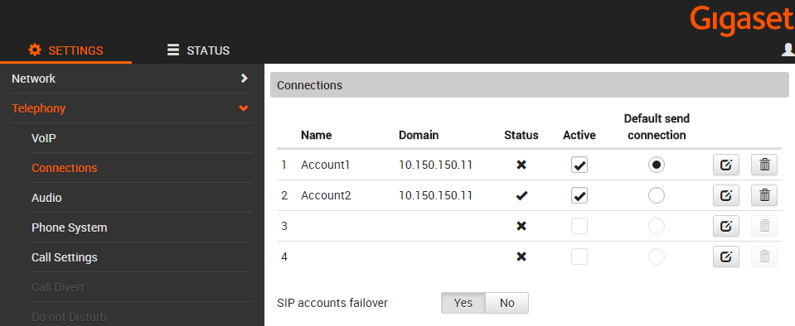This screenshot has height=326, width=795.
Task: Select Account1 as default send connection
Action: click(657, 165)
